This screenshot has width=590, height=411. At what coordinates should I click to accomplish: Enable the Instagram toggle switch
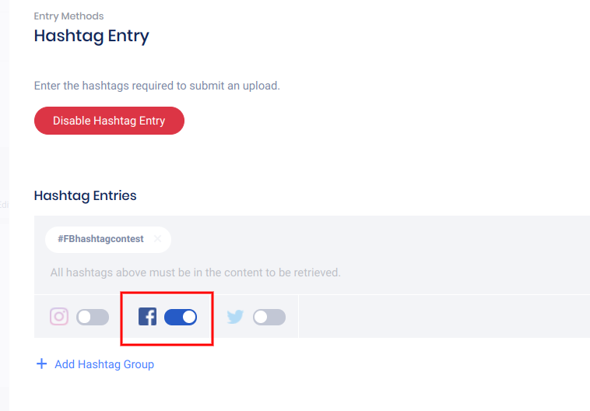click(93, 317)
